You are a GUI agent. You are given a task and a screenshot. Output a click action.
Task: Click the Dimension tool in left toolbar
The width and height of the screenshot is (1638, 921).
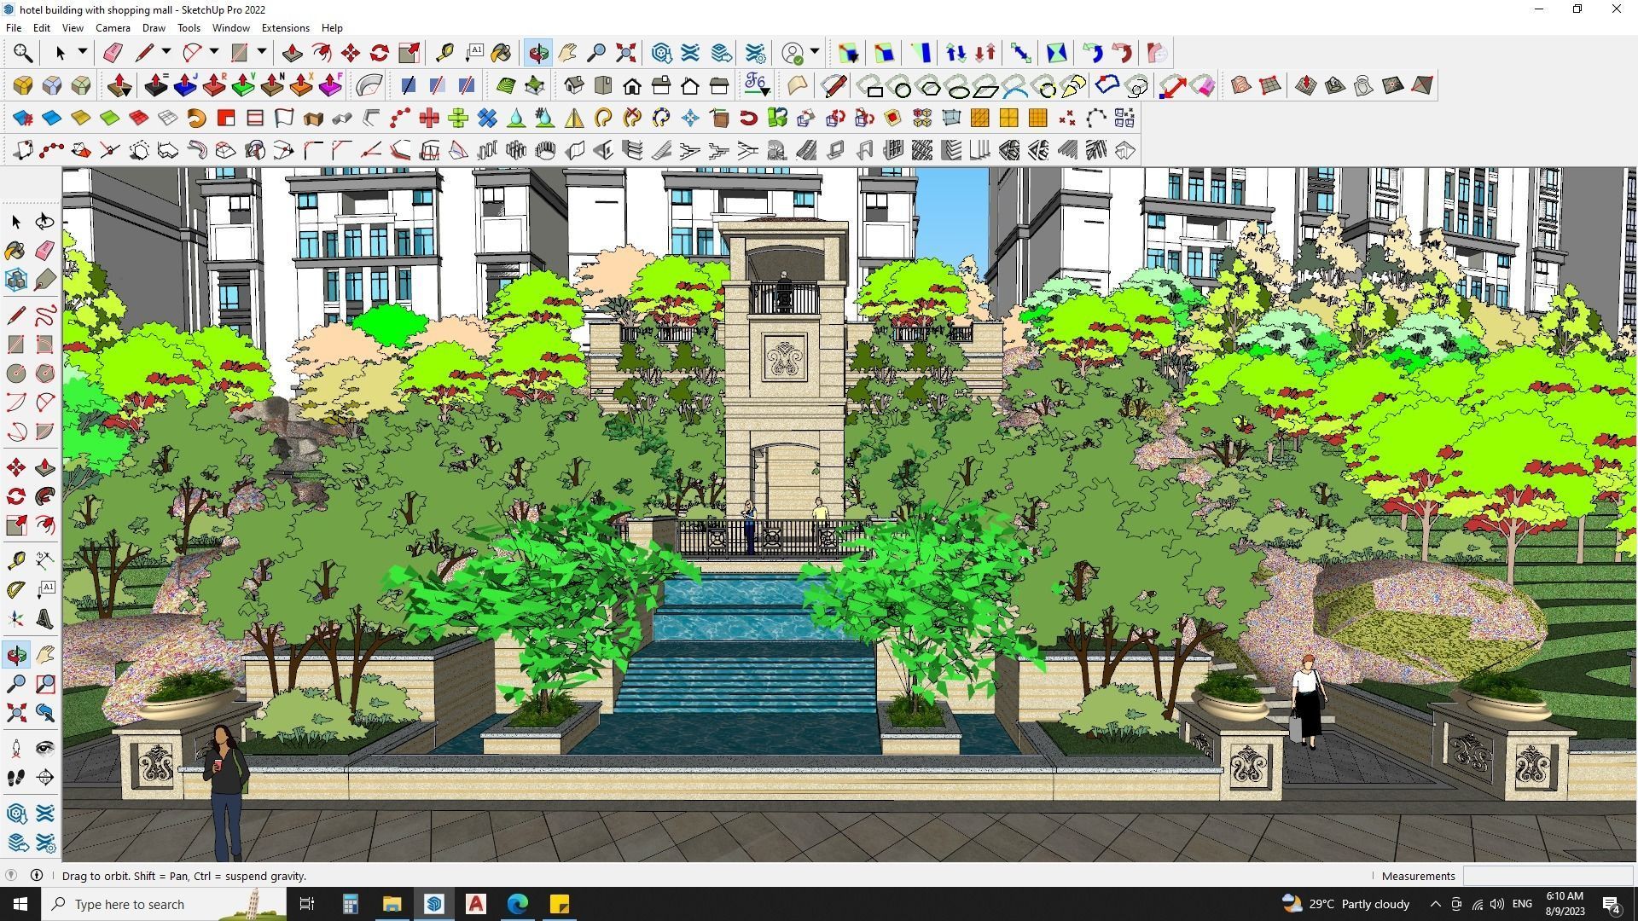[x=45, y=560]
